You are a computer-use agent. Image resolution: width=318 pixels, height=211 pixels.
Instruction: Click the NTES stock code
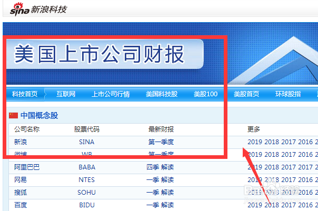click(x=86, y=180)
